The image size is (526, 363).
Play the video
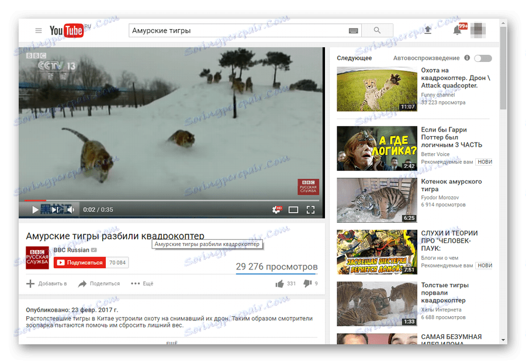pos(35,210)
